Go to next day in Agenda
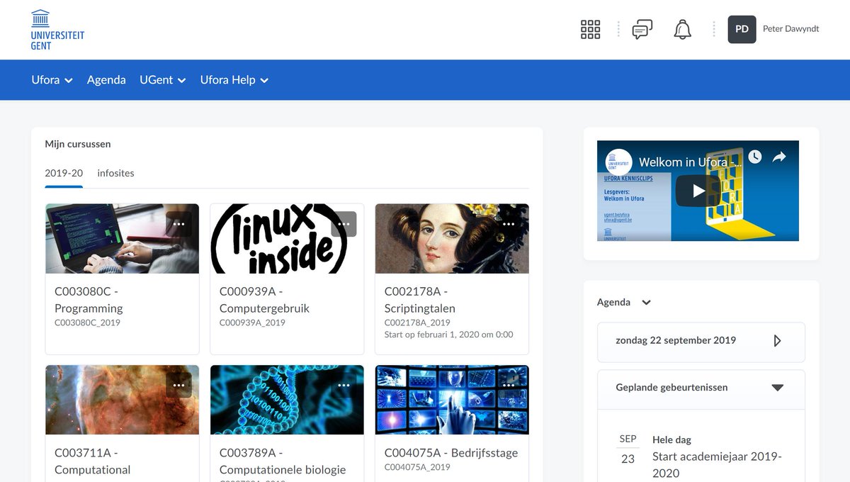 777,341
